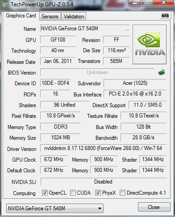175x217 pixels.
Task: Click the GPU-Z title bar app icon
Action: [5, 4]
